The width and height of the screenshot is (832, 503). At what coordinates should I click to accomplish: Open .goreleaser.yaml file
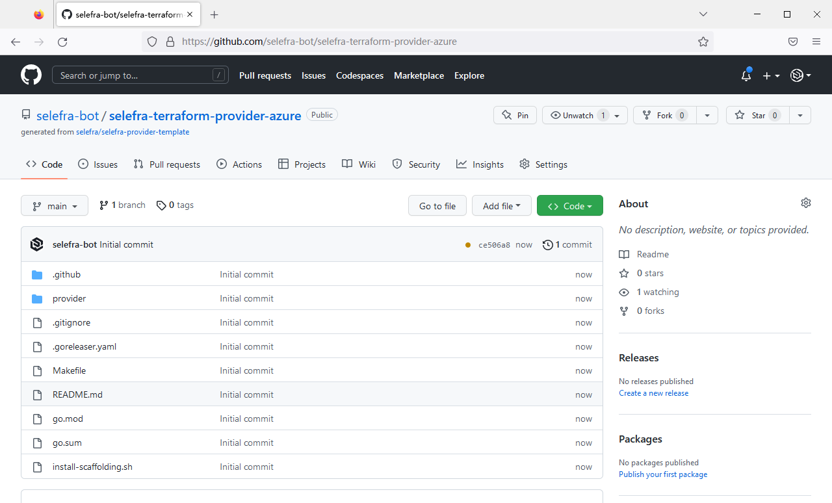click(x=84, y=346)
